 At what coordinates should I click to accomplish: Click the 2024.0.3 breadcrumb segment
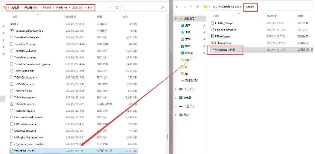77,8
